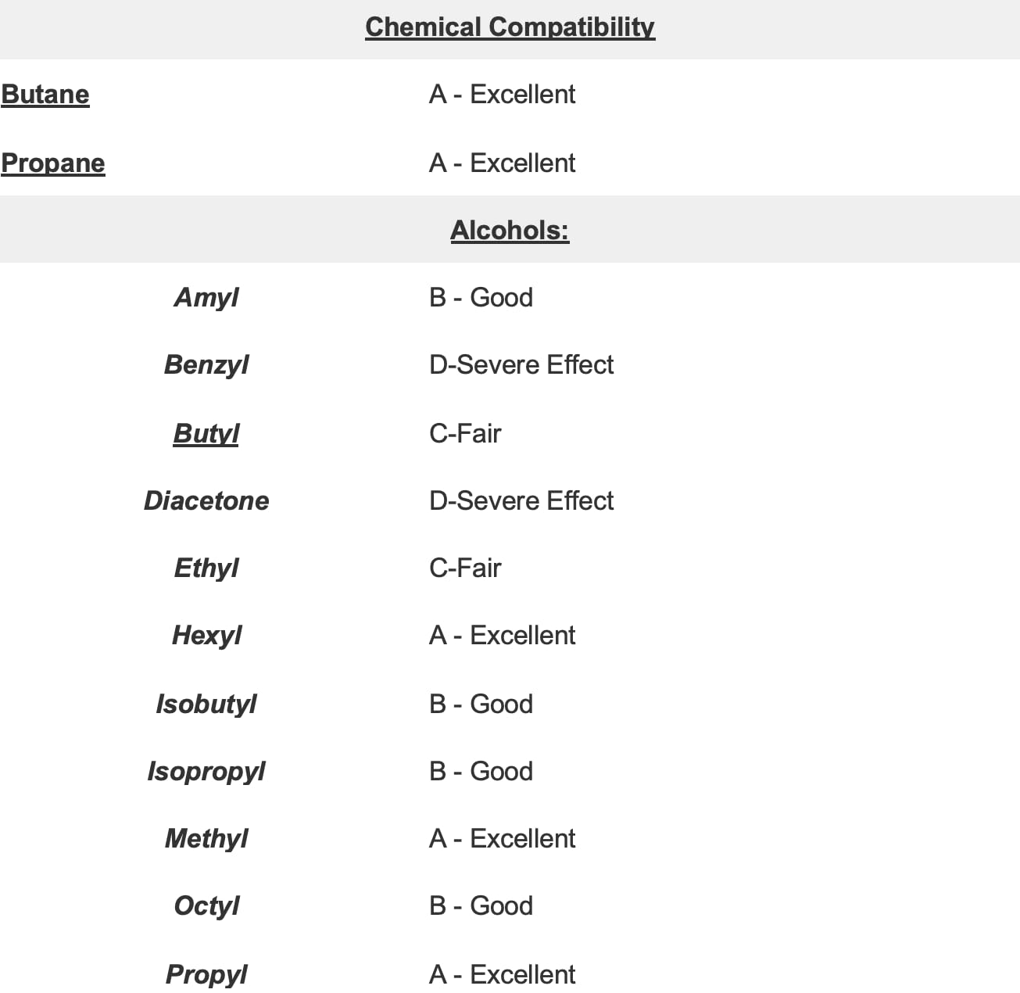
Task: Select the Octyl row label
Action: [x=206, y=905]
